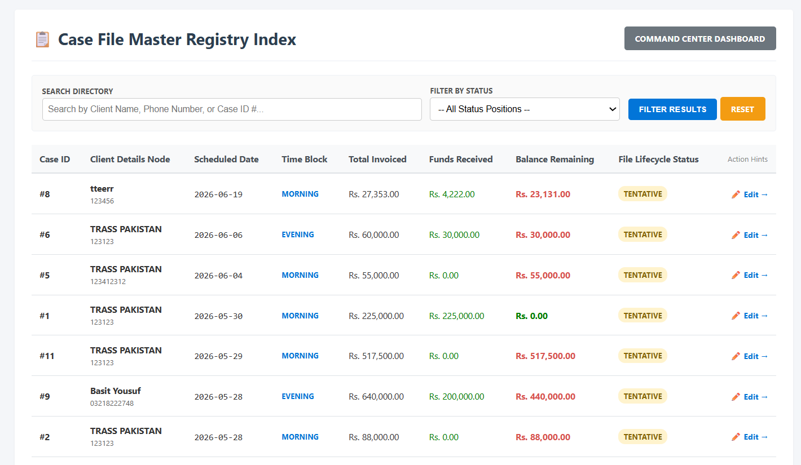The image size is (801, 465).
Task: Clear filters using the Reset button
Action: [x=742, y=109]
